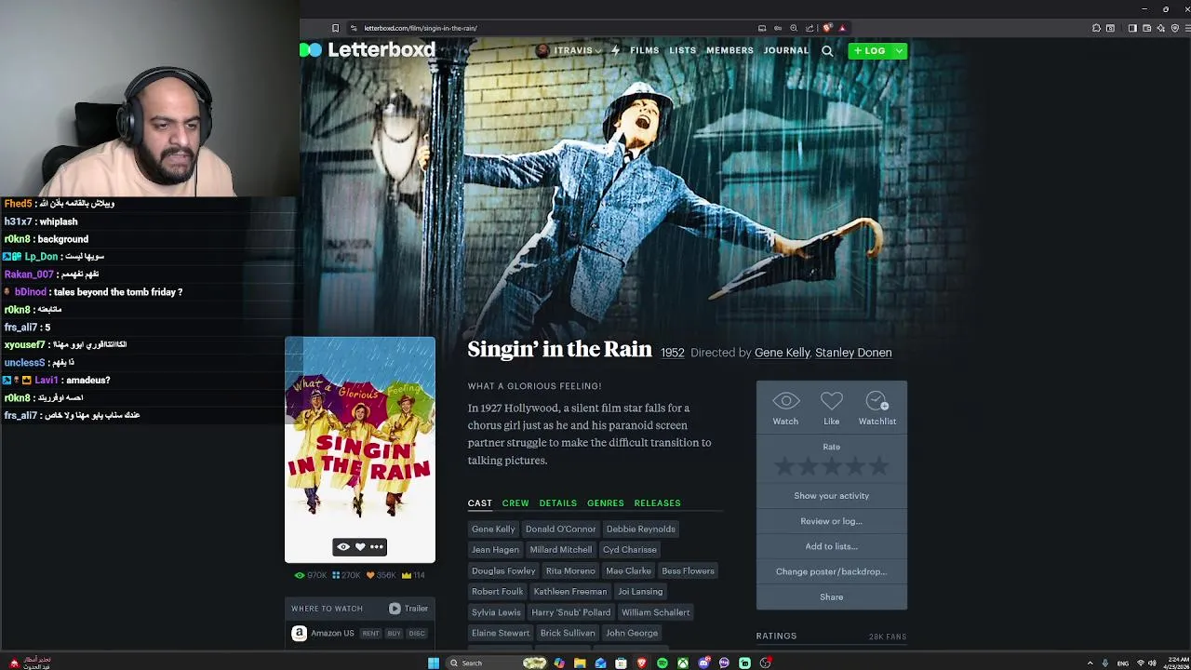The height and width of the screenshot is (670, 1191).
Task: Open the ITRAVIS profile avatar
Action: 542,50
